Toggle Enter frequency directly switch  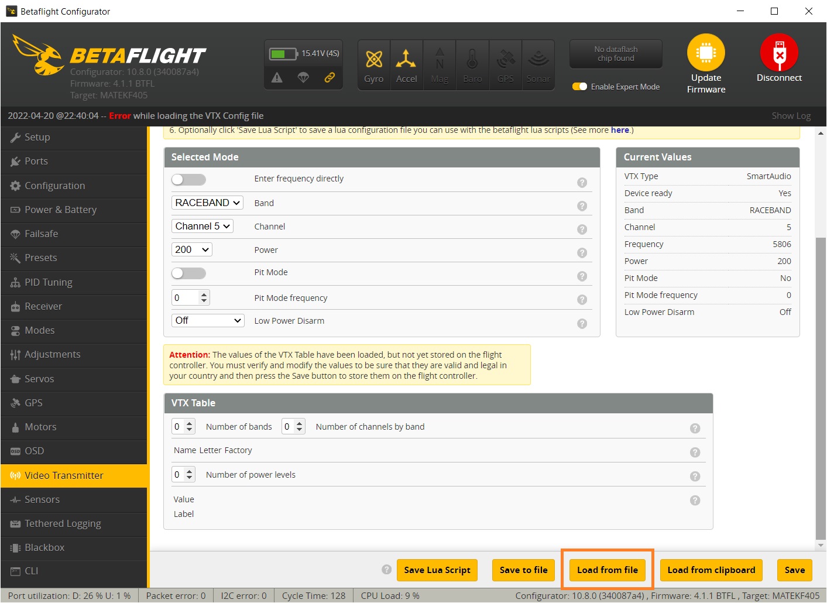click(x=188, y=179)
